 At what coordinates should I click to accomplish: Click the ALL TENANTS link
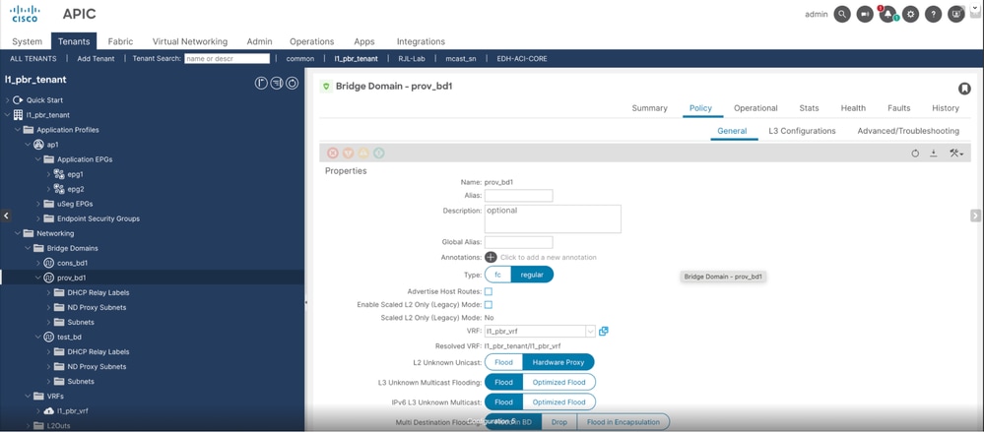(33, 58)
